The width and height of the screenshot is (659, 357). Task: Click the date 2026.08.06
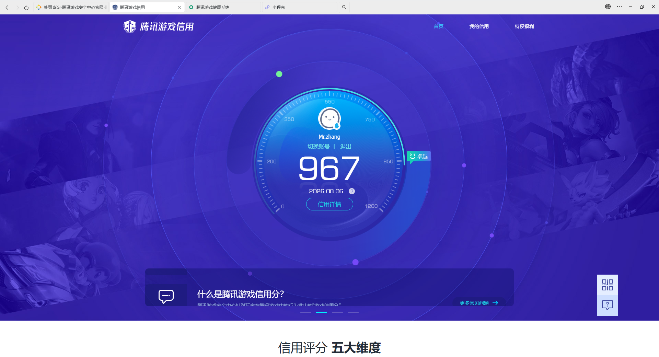pyautogui.click(x=326, y=191)
